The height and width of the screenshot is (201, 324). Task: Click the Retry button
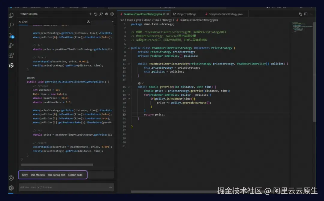click(25, 175)
